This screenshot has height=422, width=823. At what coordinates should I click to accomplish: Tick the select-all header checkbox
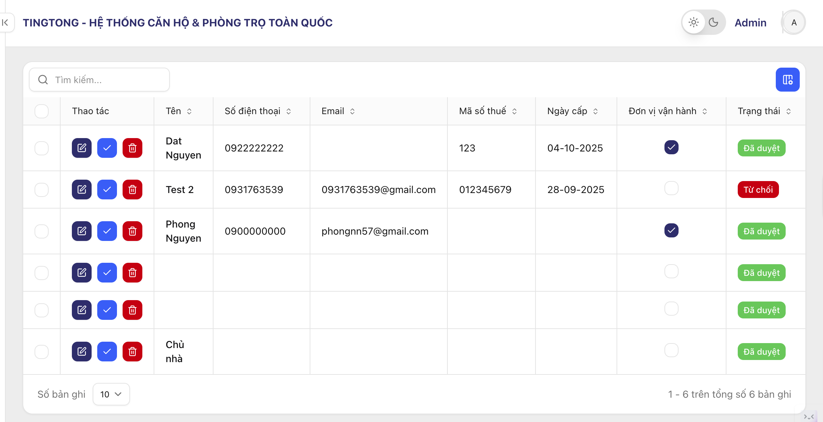pos(42,111)
